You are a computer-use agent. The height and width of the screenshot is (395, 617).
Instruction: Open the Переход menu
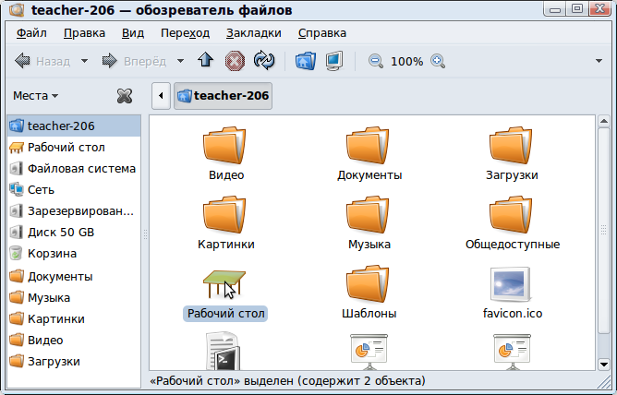(x=185, y=33)
